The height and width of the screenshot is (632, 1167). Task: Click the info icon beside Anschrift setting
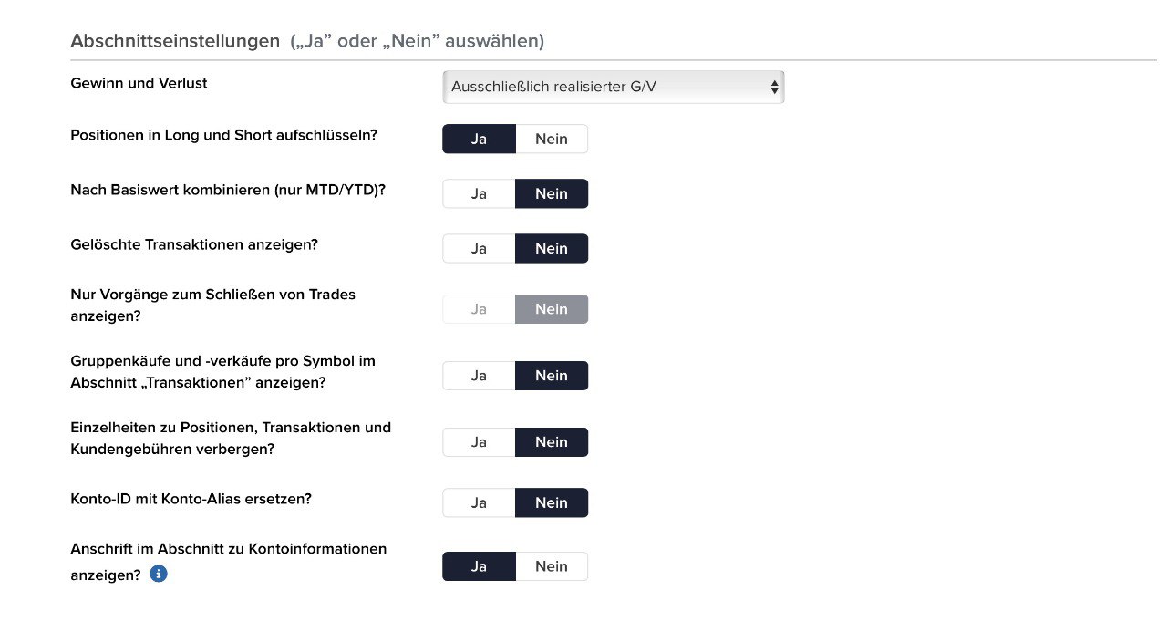(159, 575)
